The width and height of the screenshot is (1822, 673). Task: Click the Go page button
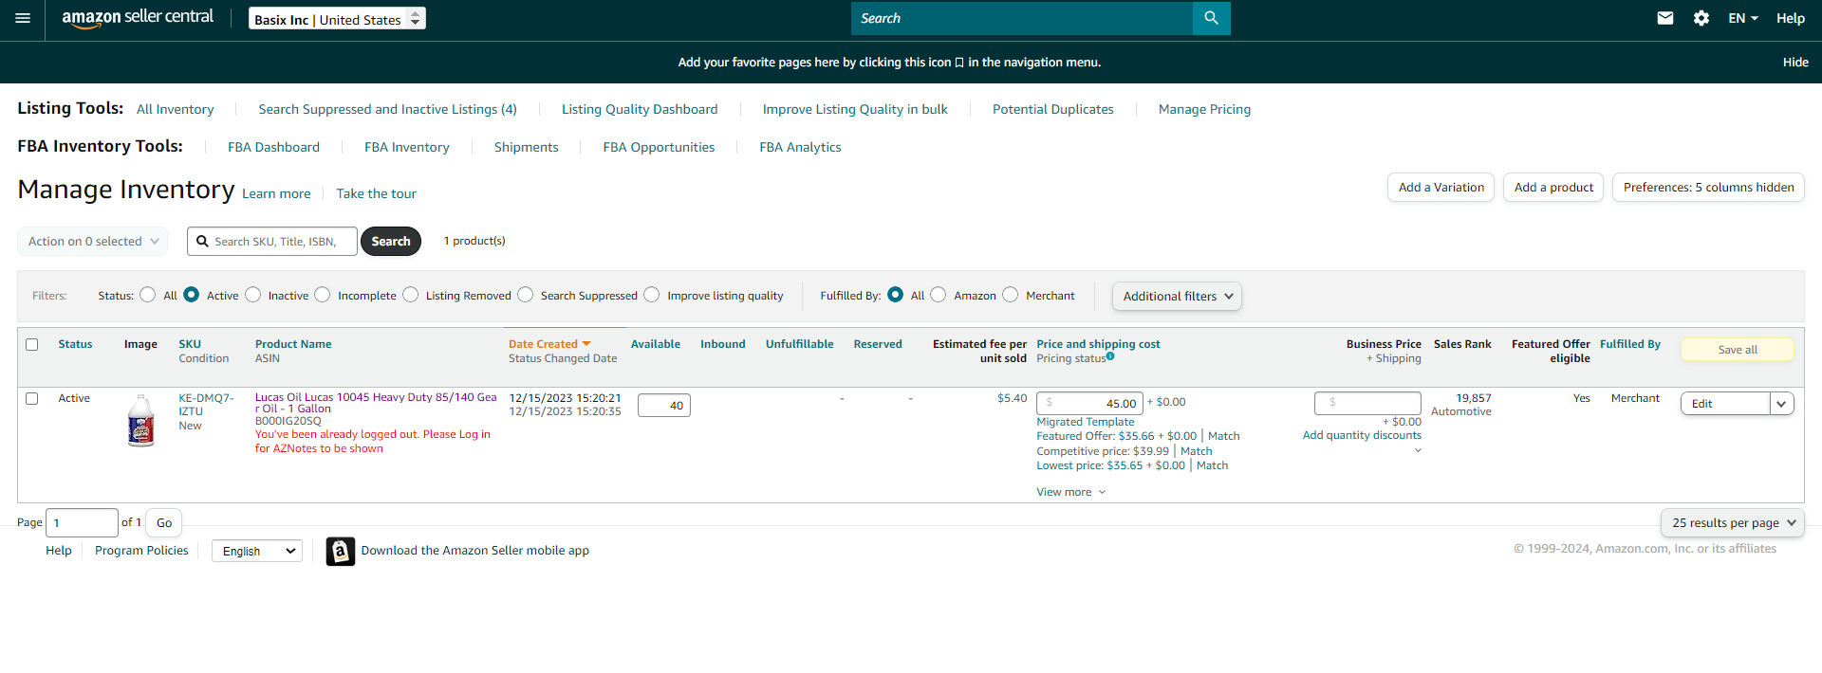[x=164, y=522]
